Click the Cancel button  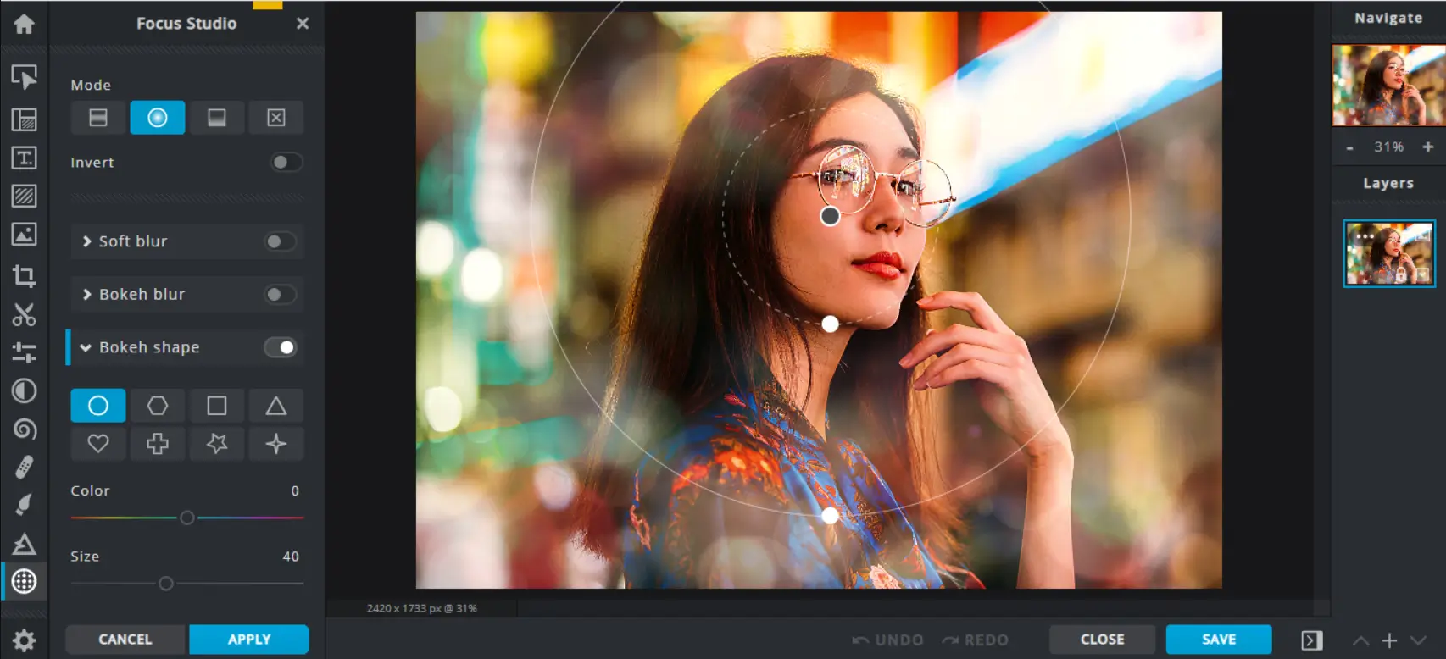pyautogui.click(x=125, y=640)
